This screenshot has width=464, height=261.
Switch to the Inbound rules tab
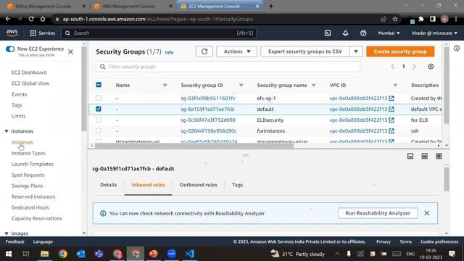(148, 185)
